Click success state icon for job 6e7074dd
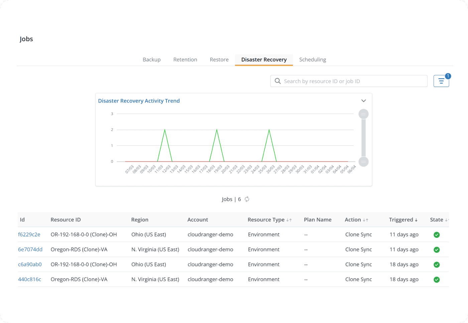 tap(437, 250)
